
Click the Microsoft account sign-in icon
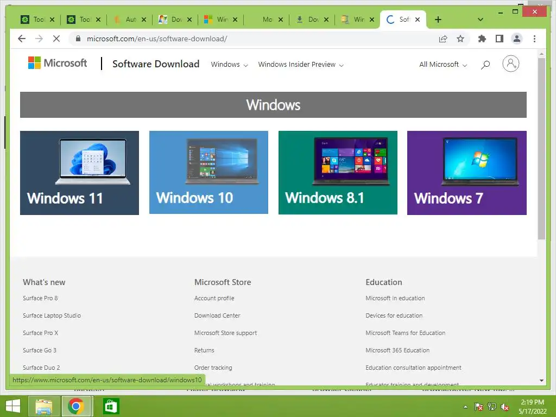coord(510,64)
